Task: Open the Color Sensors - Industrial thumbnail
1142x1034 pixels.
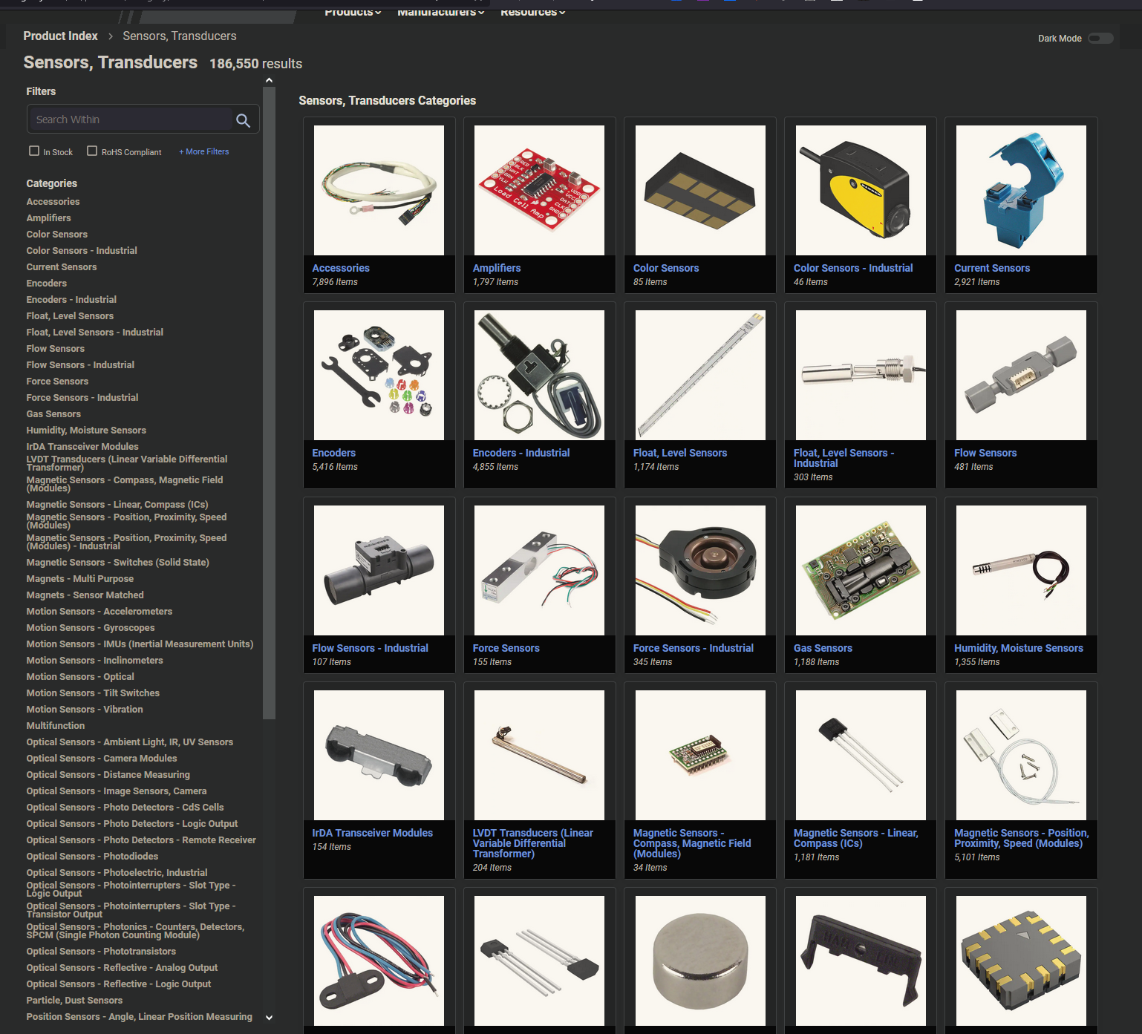Action: (x=861, y=190)
